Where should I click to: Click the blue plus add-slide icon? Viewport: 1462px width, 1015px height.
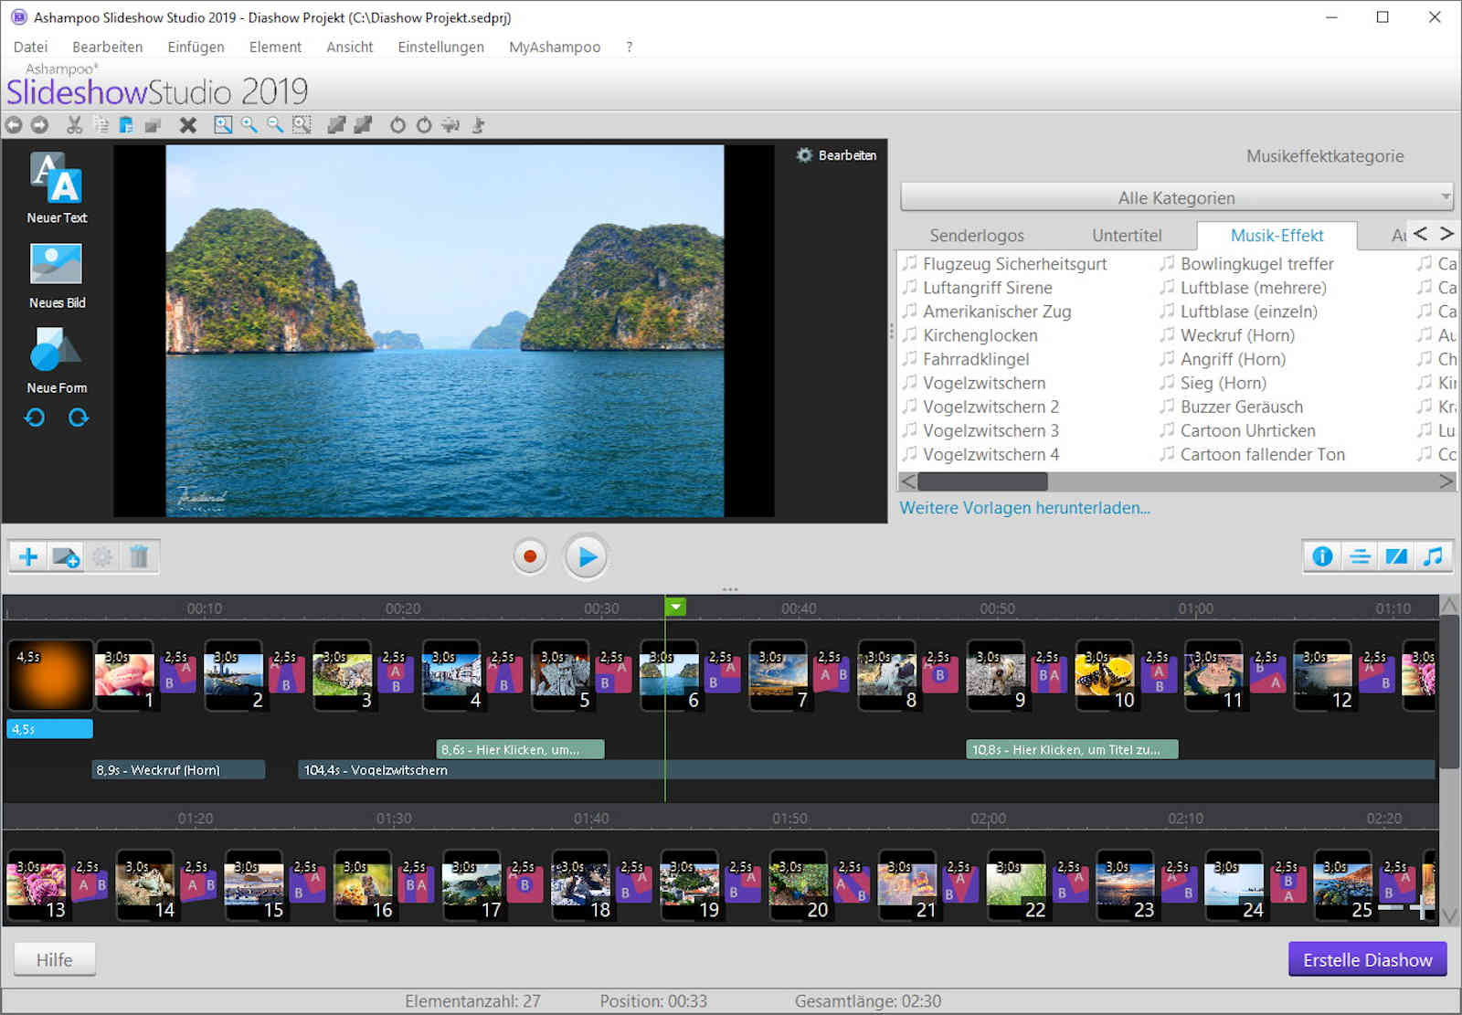pos(28,556)
